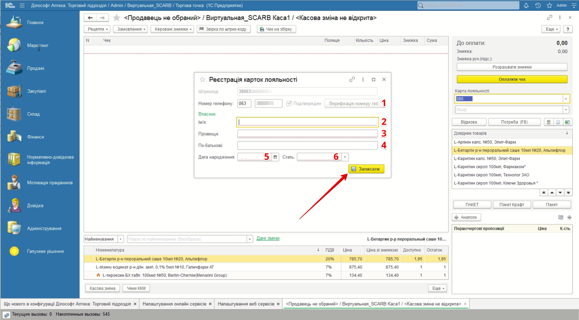This screenshot has width=579, height=320.
Task: Open the Склад section in sidebar
Action: [33, 114]
